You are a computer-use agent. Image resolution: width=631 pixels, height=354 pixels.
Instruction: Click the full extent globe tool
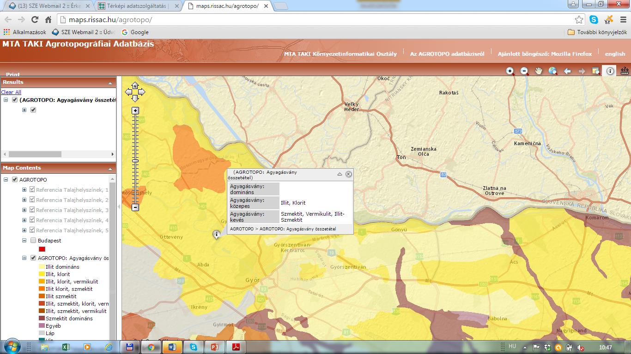click(553, 71)
